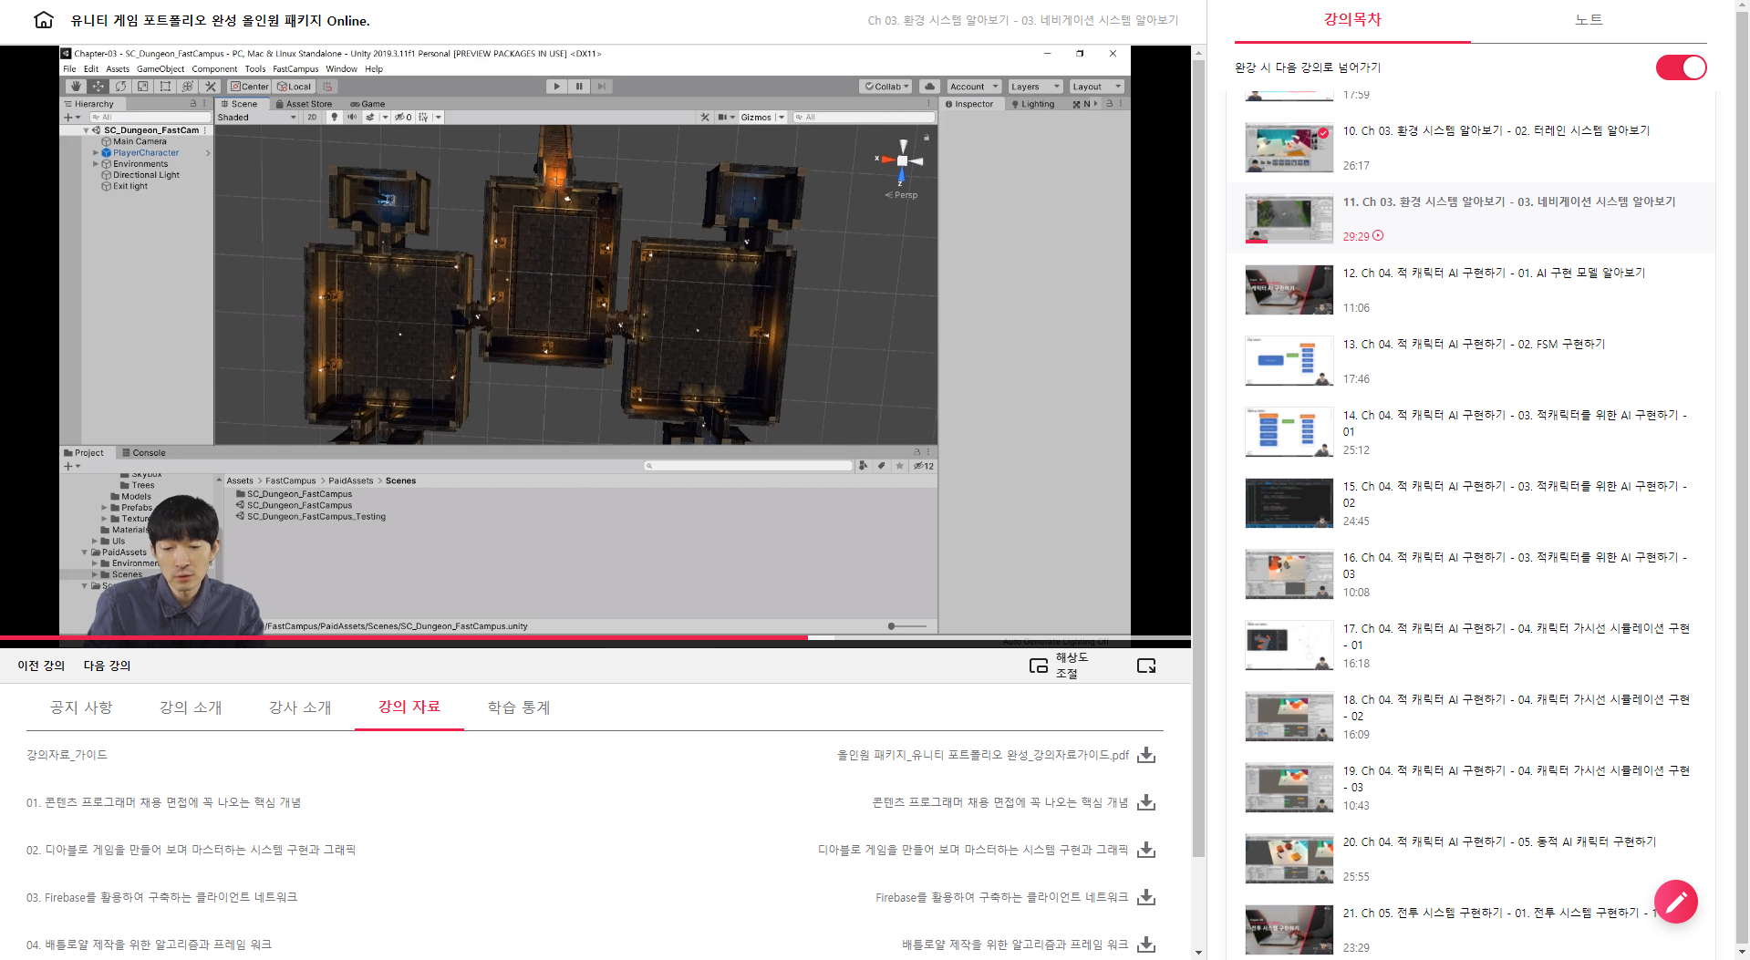Open Unity Layers dropdown
The width and height of the screenshot is (1750, 960).
pyautogui.click(x=1034, y=87)
